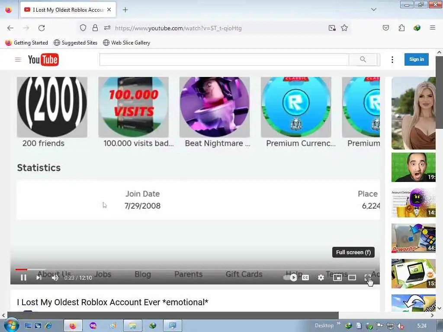Click muted volume tray icon

point(400,326)
